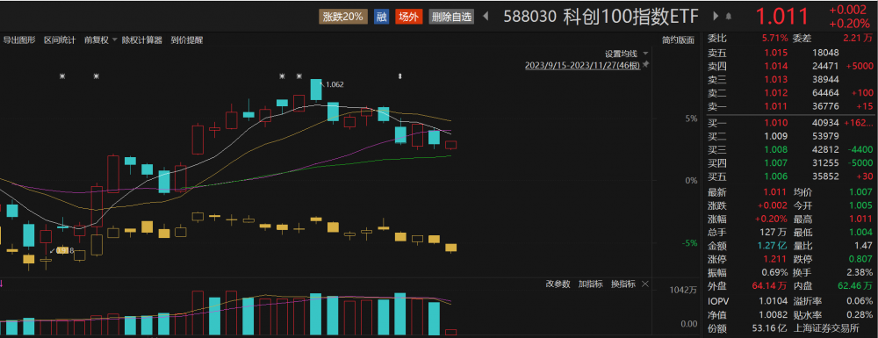The width and height of the screenshot is (878, 338).
Task: Click the 委比 value 5.71%
Action: (774, 39)
